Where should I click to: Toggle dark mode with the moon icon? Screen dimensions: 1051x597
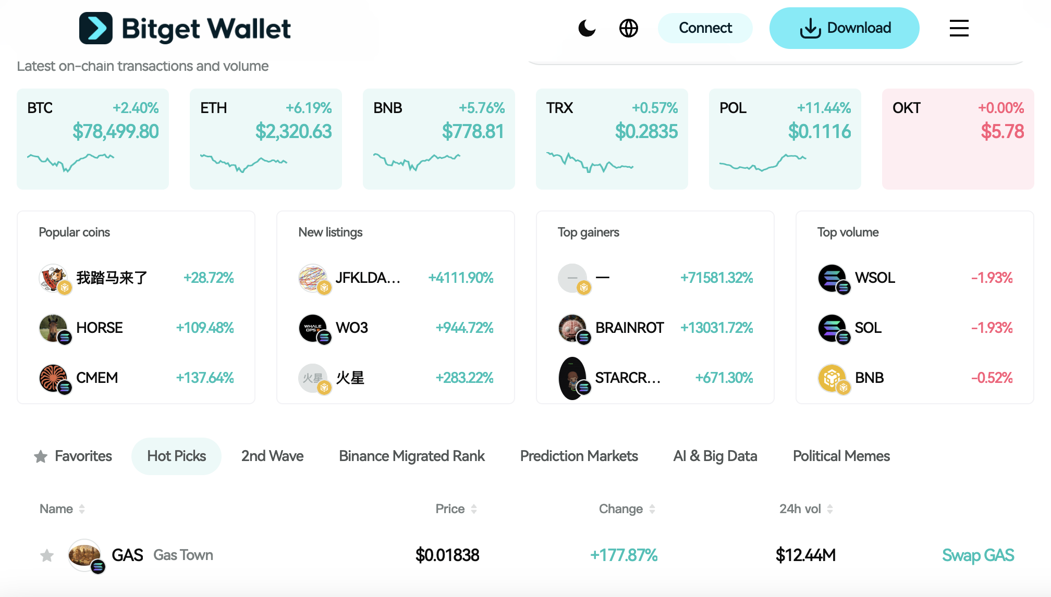587,28
